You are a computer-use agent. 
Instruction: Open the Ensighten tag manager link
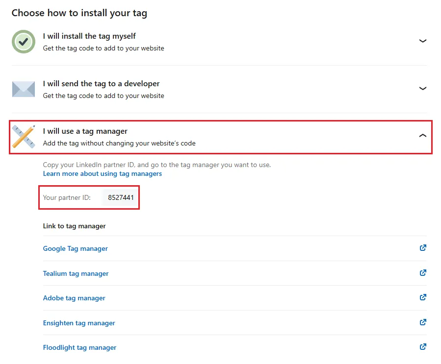(79, 323)
